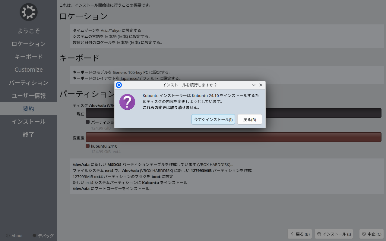
Task: Click "/dev/sda にブートローダーをインストール..." line
Action: coord(112,189)
